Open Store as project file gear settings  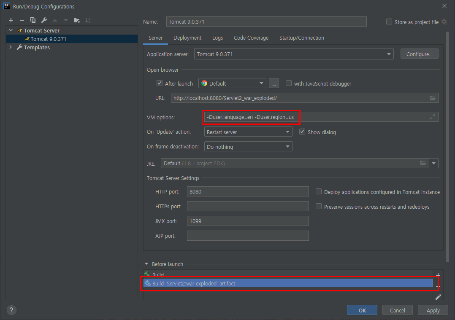click(x=444, y=22)
